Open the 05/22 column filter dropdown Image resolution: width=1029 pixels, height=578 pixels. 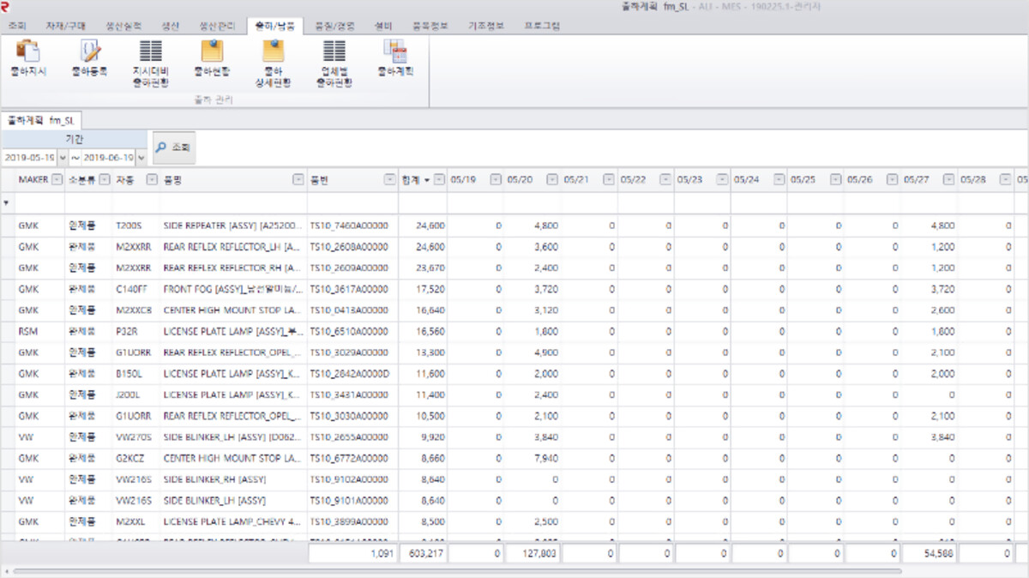coord(665,179)
